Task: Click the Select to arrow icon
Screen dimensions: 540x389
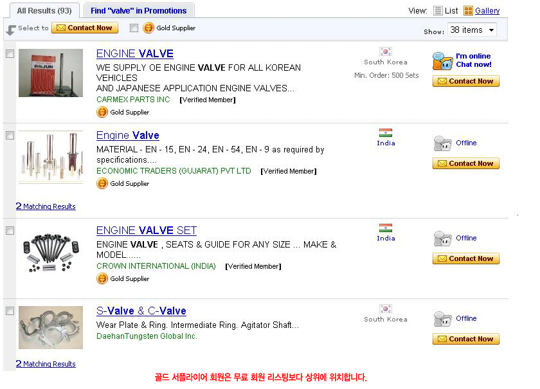Action: [11, 30]
